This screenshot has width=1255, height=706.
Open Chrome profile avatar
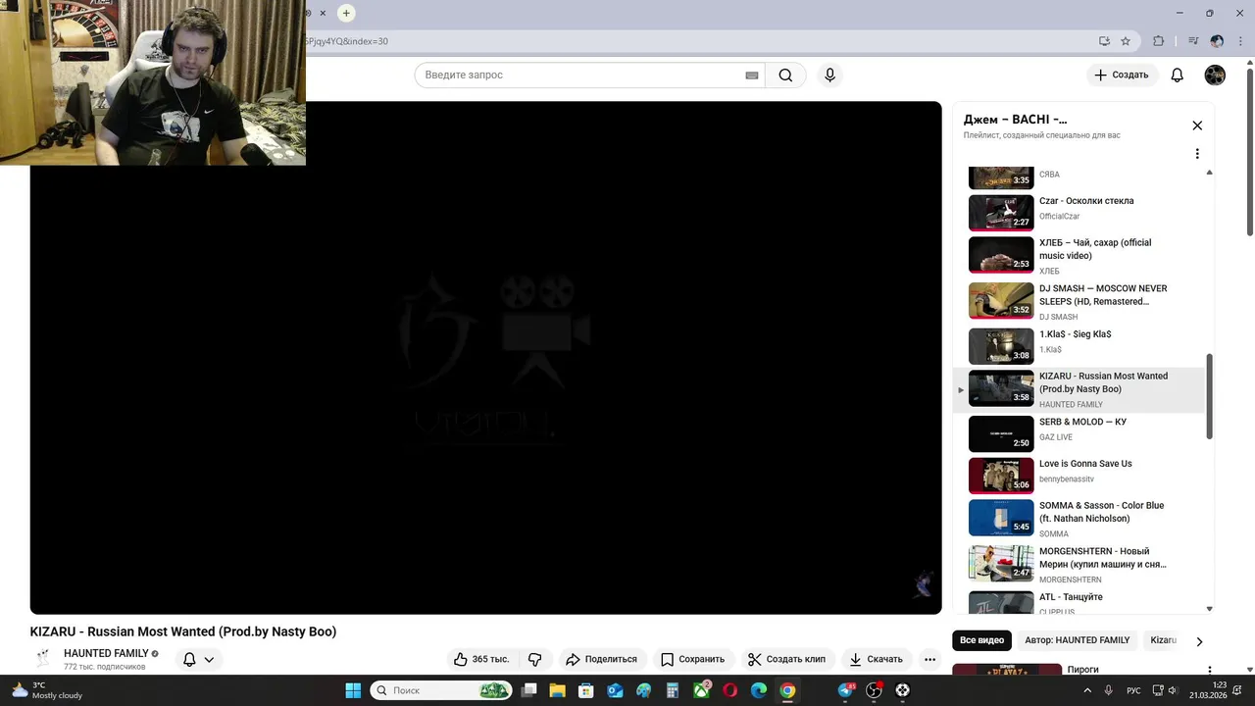(1217, 41)
